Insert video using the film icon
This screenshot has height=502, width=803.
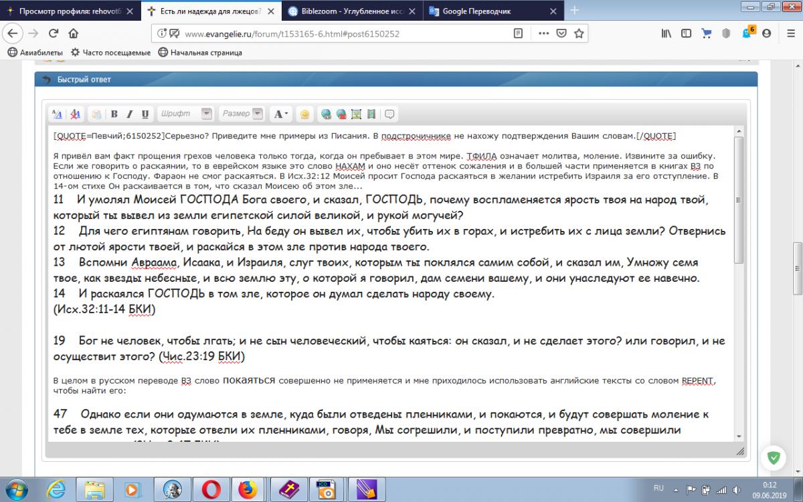coord(371,114)
